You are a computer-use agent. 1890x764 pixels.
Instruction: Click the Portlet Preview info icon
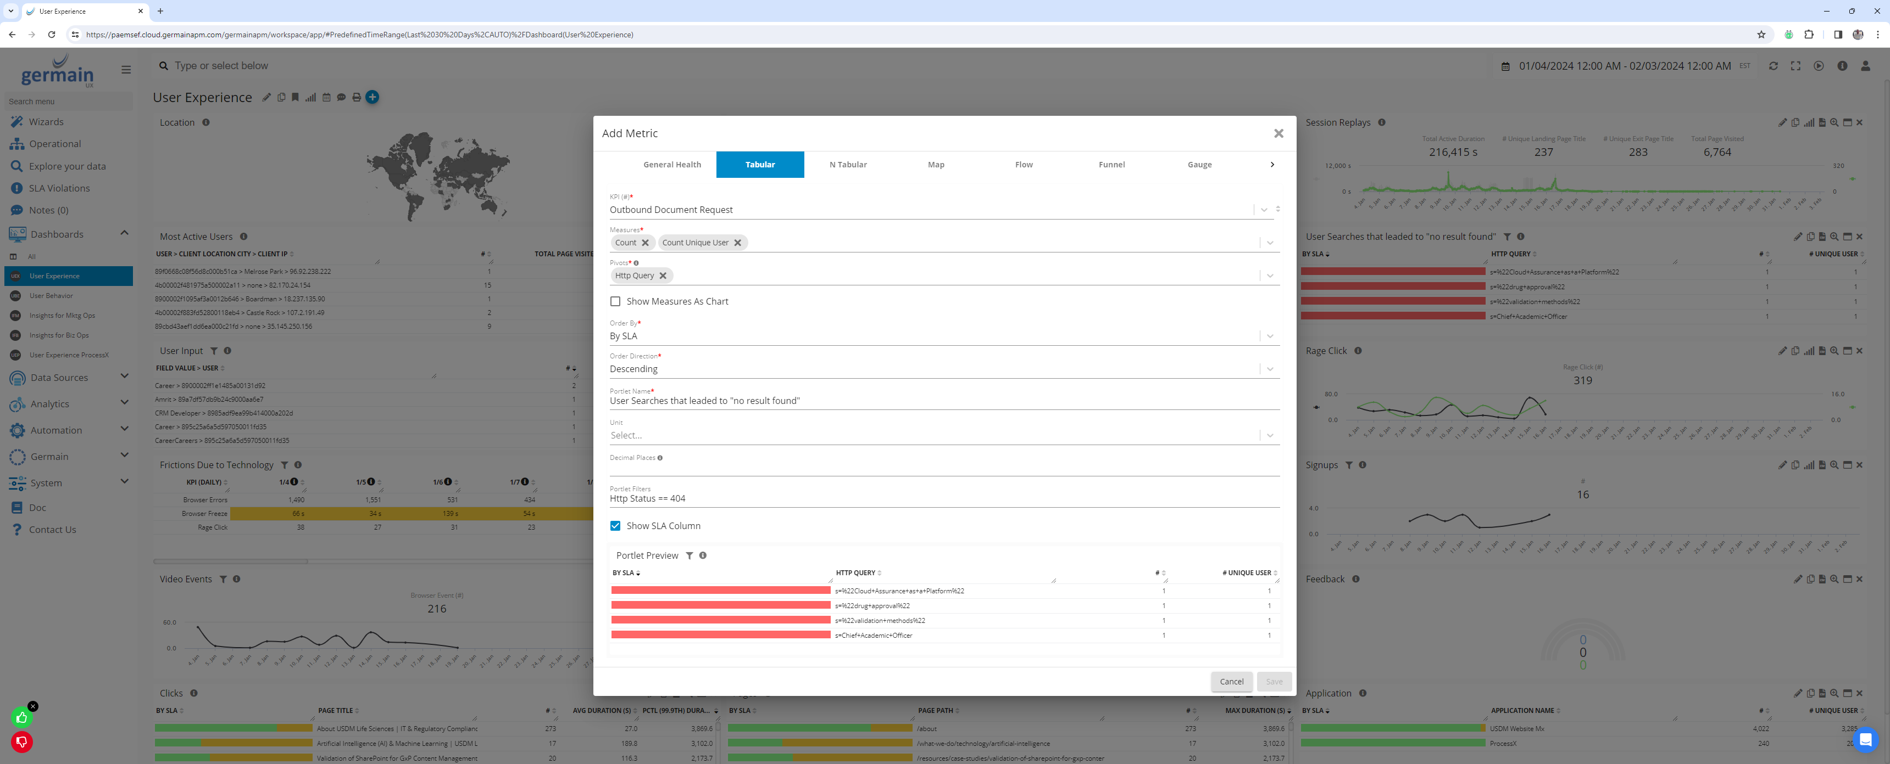pos(703,556)
